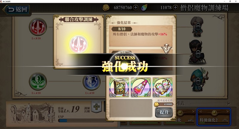Viewport: 239px width, 129px height.
Task: Click the gold coin currency icon
Action: click(x=106, y=7)
